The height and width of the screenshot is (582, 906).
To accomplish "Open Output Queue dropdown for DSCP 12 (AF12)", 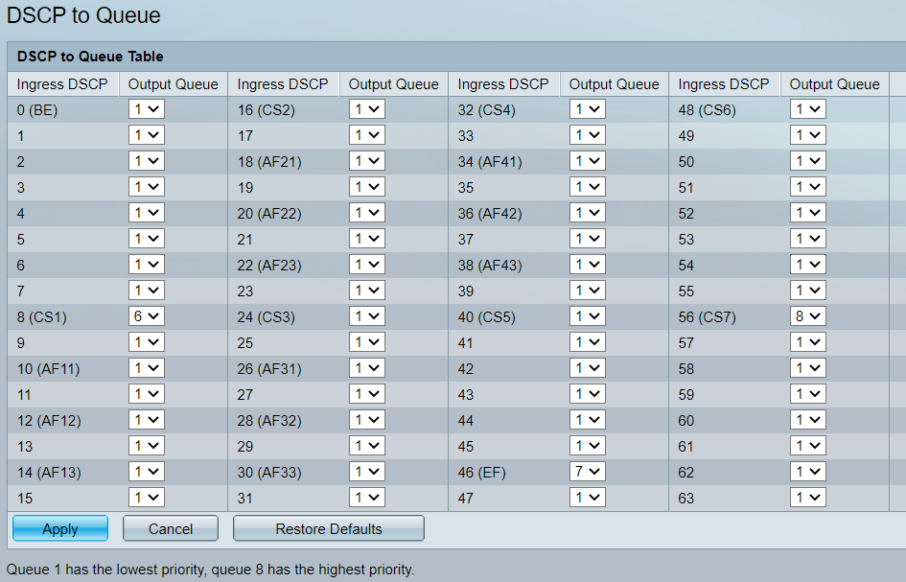I will (146, 420).
